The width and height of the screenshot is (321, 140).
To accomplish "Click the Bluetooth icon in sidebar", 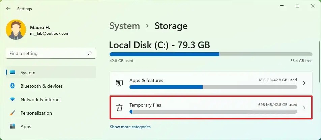I will coord(13,86).
